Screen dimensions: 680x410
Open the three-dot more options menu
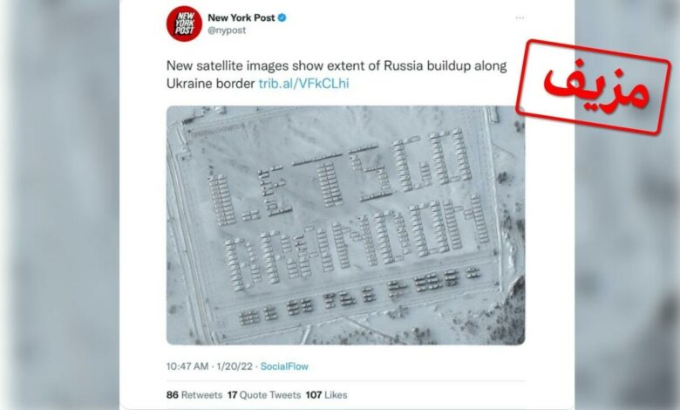pos(520,17)
